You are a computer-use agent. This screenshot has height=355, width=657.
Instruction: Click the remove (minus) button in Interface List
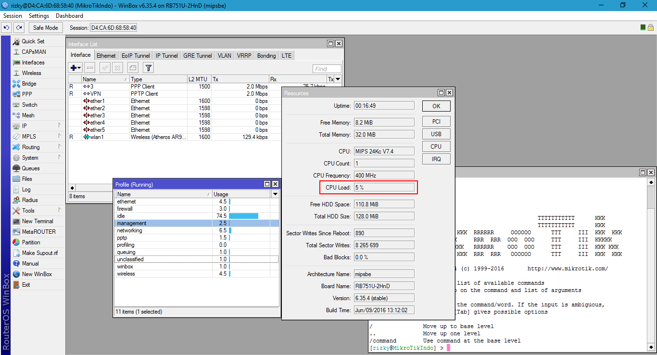[90, 68]
